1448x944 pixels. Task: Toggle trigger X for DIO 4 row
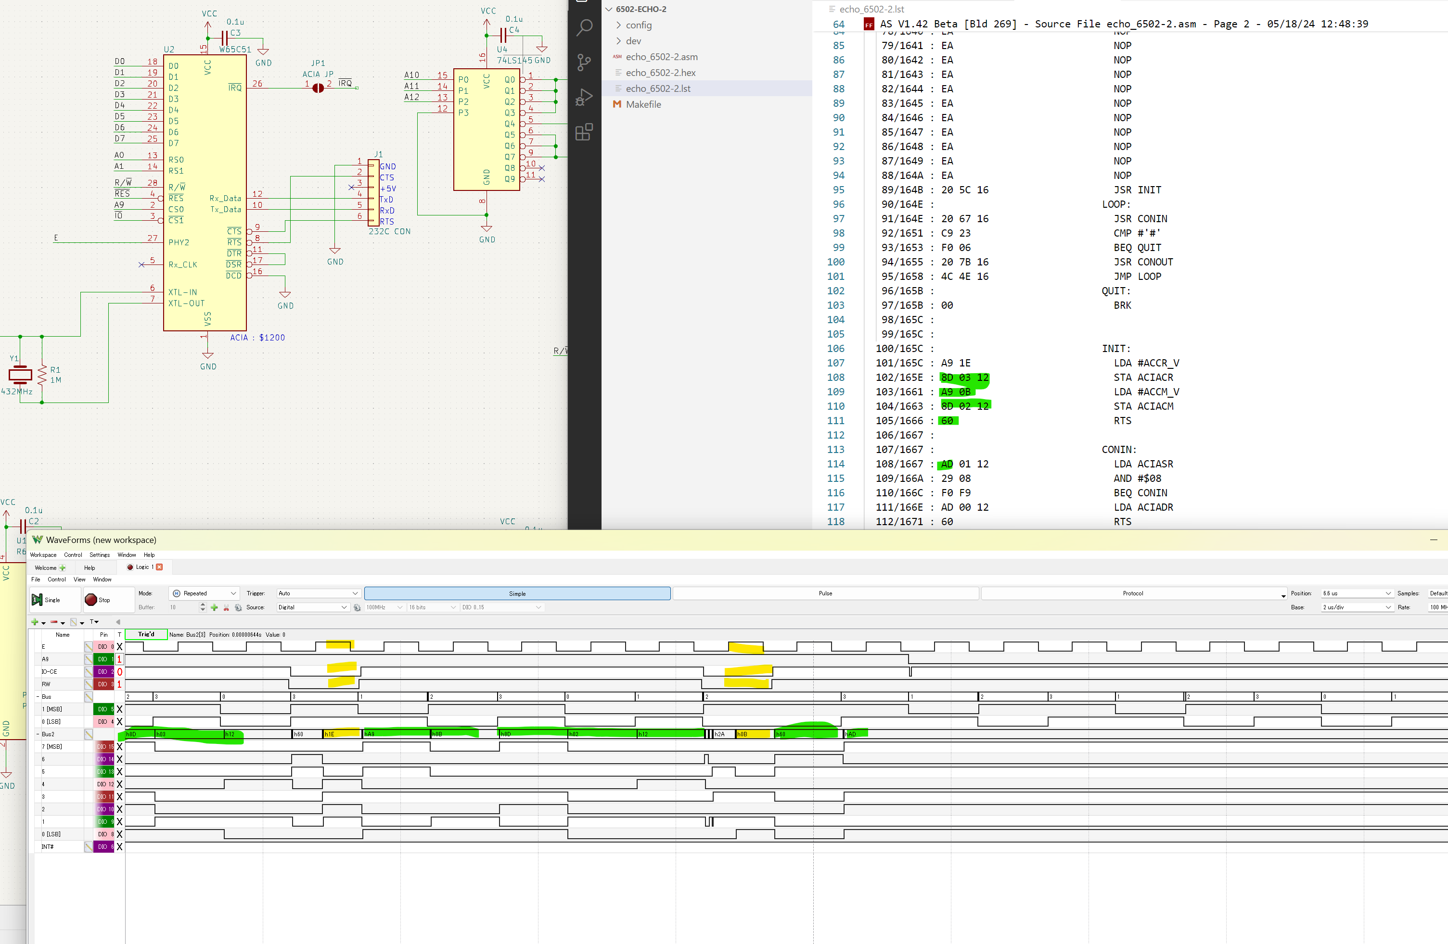click(x=120, y=721)
